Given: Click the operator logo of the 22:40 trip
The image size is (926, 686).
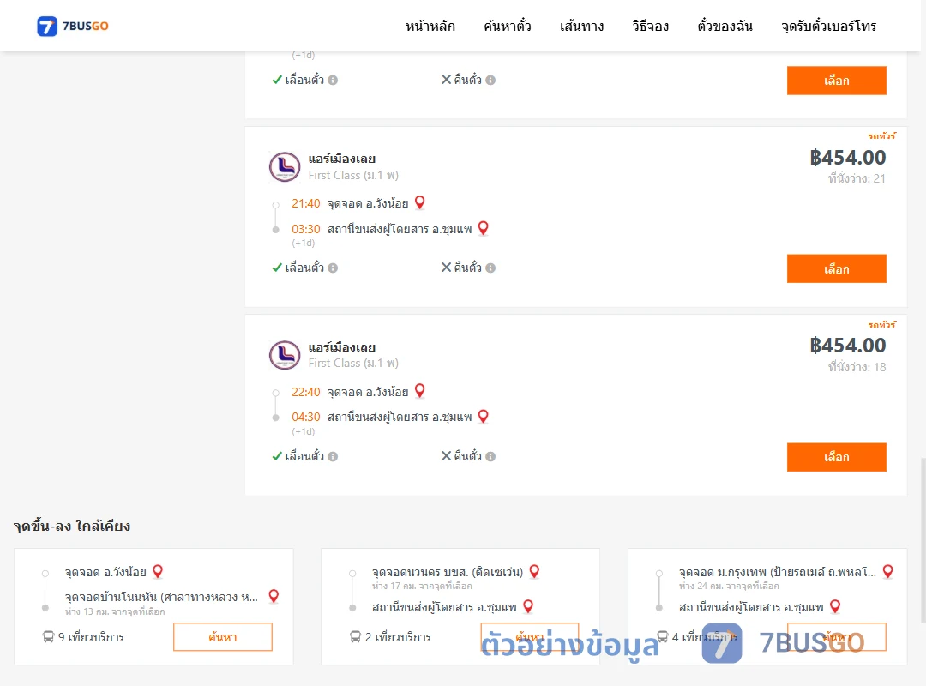Looking at the screenshot, I should (x=285, y=355).
